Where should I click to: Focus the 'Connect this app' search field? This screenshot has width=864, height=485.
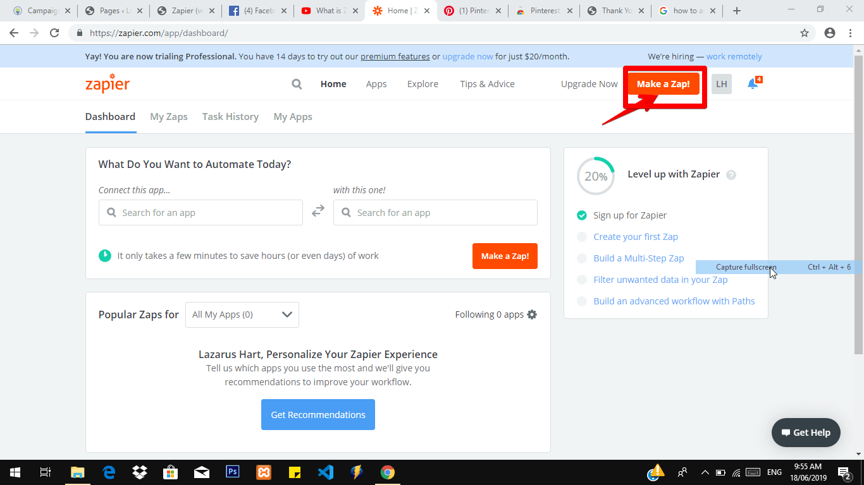[x=201, y=213]
